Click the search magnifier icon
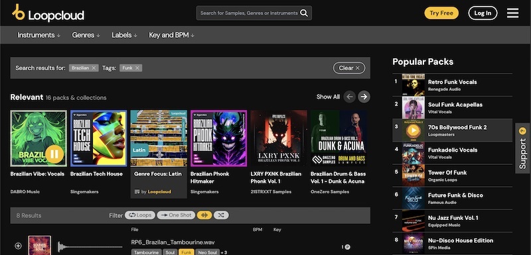This screenshot has height=255, width=531. (x=304, y=13)
